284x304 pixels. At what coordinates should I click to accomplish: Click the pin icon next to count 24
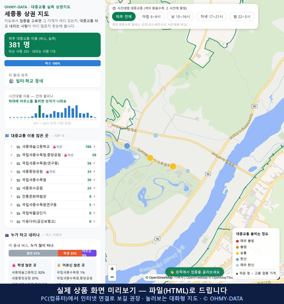94,188
